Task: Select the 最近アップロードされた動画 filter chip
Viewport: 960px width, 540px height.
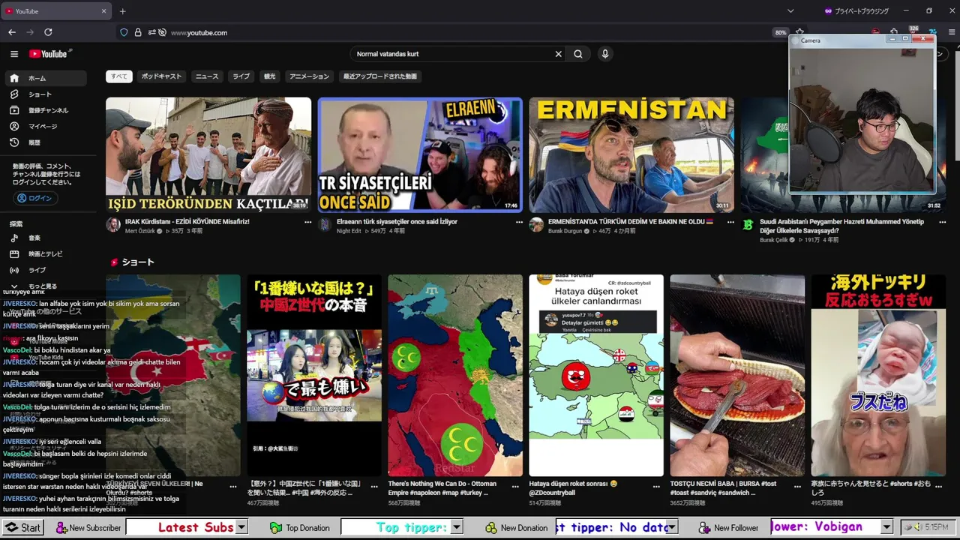Action: click(380, 76)
